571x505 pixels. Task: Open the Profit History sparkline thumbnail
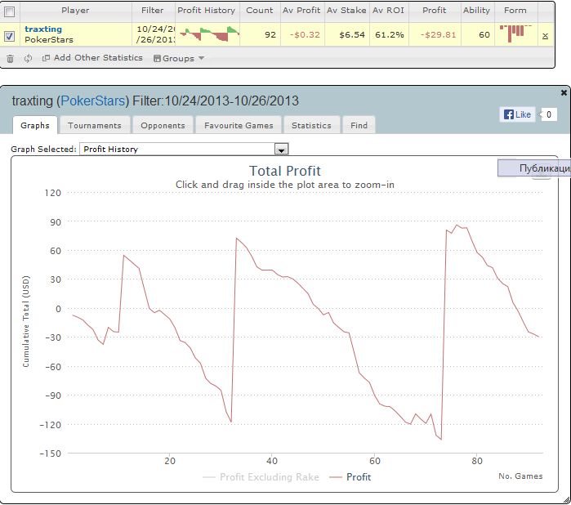[209, 34]
